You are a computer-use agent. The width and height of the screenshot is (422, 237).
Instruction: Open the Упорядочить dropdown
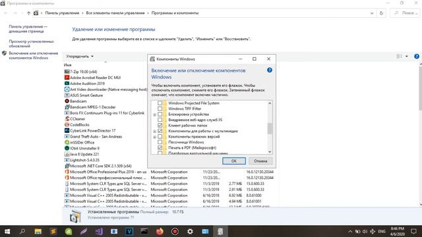80,57
